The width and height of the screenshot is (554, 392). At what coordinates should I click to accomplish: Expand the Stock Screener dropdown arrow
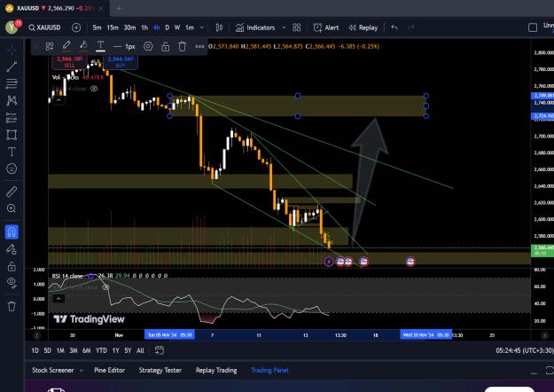(x=82, y=371)
